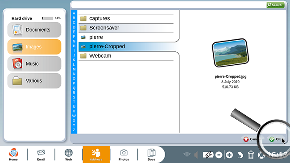The image size is (290, 163).
Task: Click the Hard drive label
Action: [x=22, y=18]
